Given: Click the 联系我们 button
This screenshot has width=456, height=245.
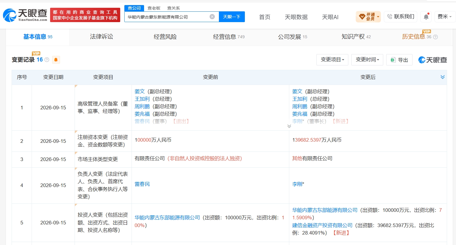Looking at the screenshot, I should (x=401, y=17).
